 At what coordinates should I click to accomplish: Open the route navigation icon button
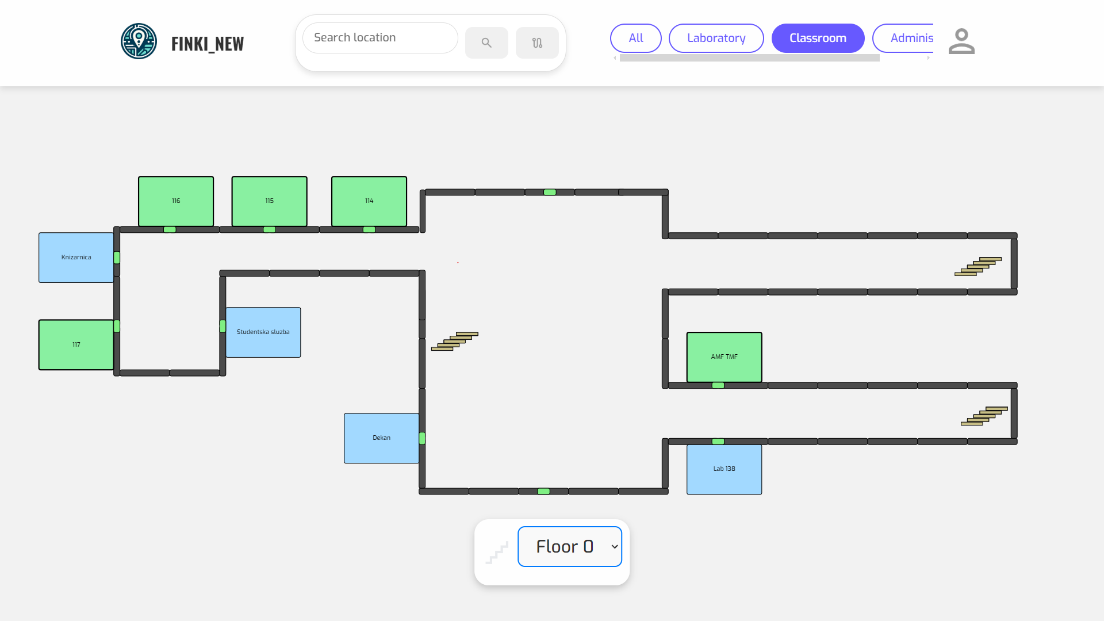tap(537, 43)
